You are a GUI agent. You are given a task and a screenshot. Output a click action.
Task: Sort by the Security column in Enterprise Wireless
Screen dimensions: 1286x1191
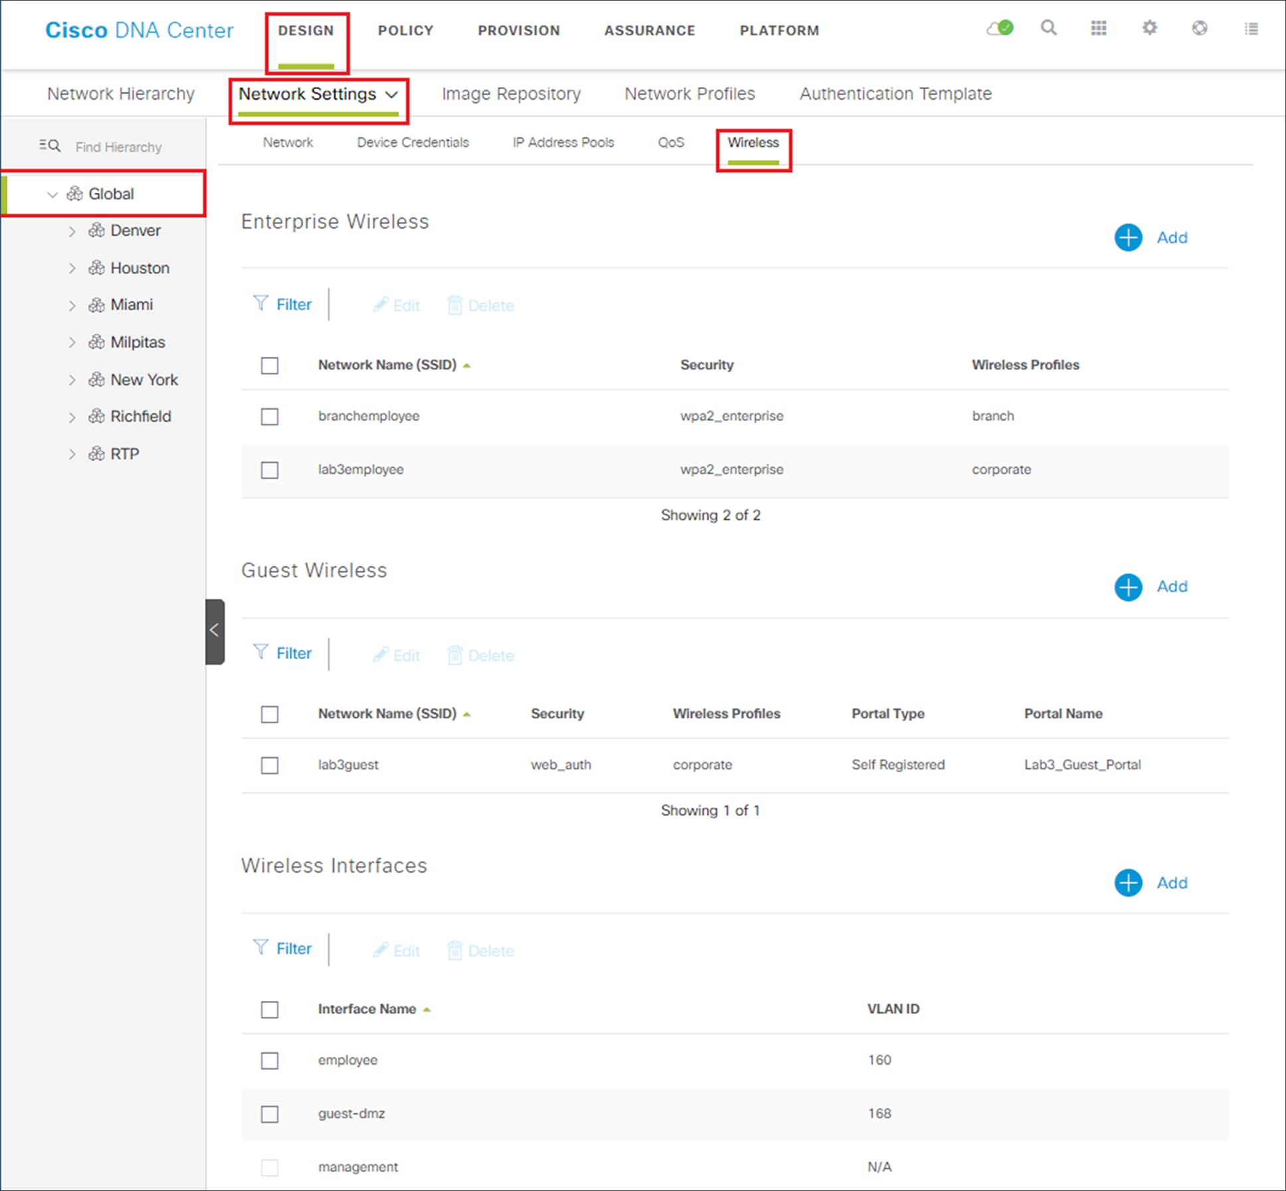tap(707, 365)
